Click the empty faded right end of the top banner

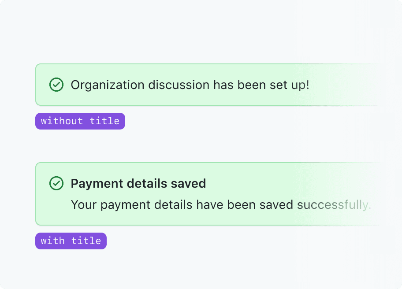(353, 85)
